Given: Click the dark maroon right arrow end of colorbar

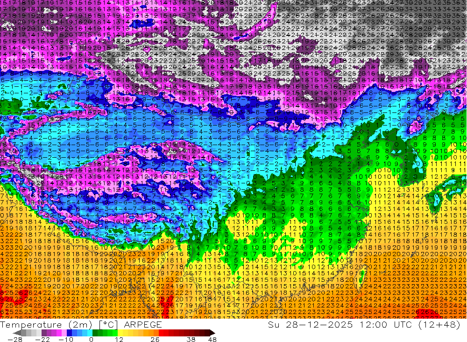Looking at the screenshot, I should coord(212,333).
